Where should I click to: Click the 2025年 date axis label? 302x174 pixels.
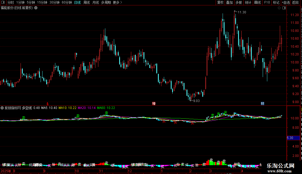coord(6,171)
